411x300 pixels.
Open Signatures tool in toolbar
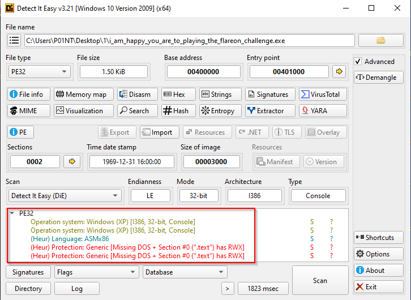(270, 95)
